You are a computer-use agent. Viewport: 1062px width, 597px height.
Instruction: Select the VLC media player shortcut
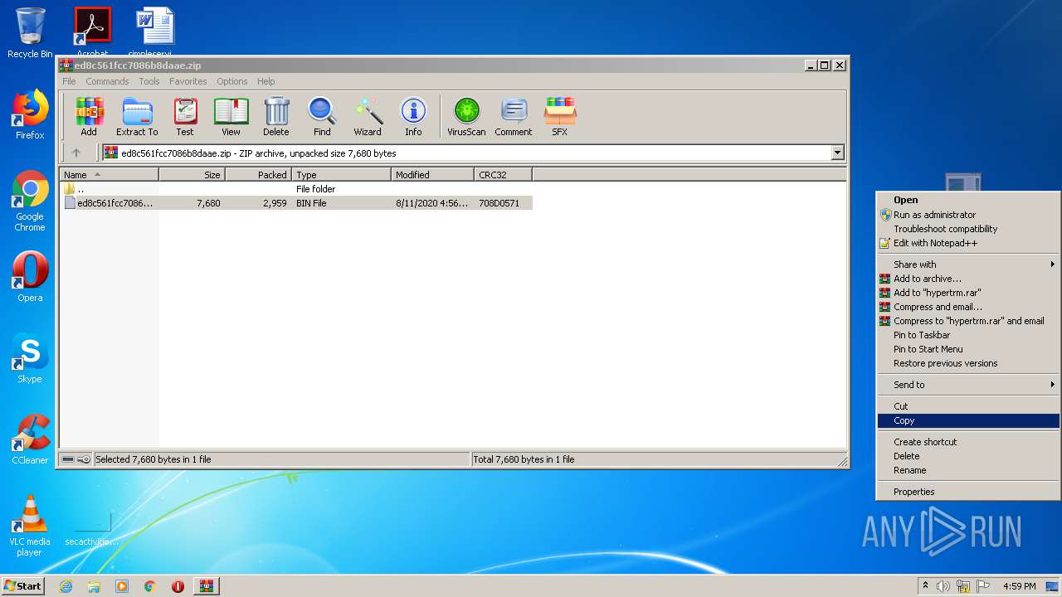[30, 526]
